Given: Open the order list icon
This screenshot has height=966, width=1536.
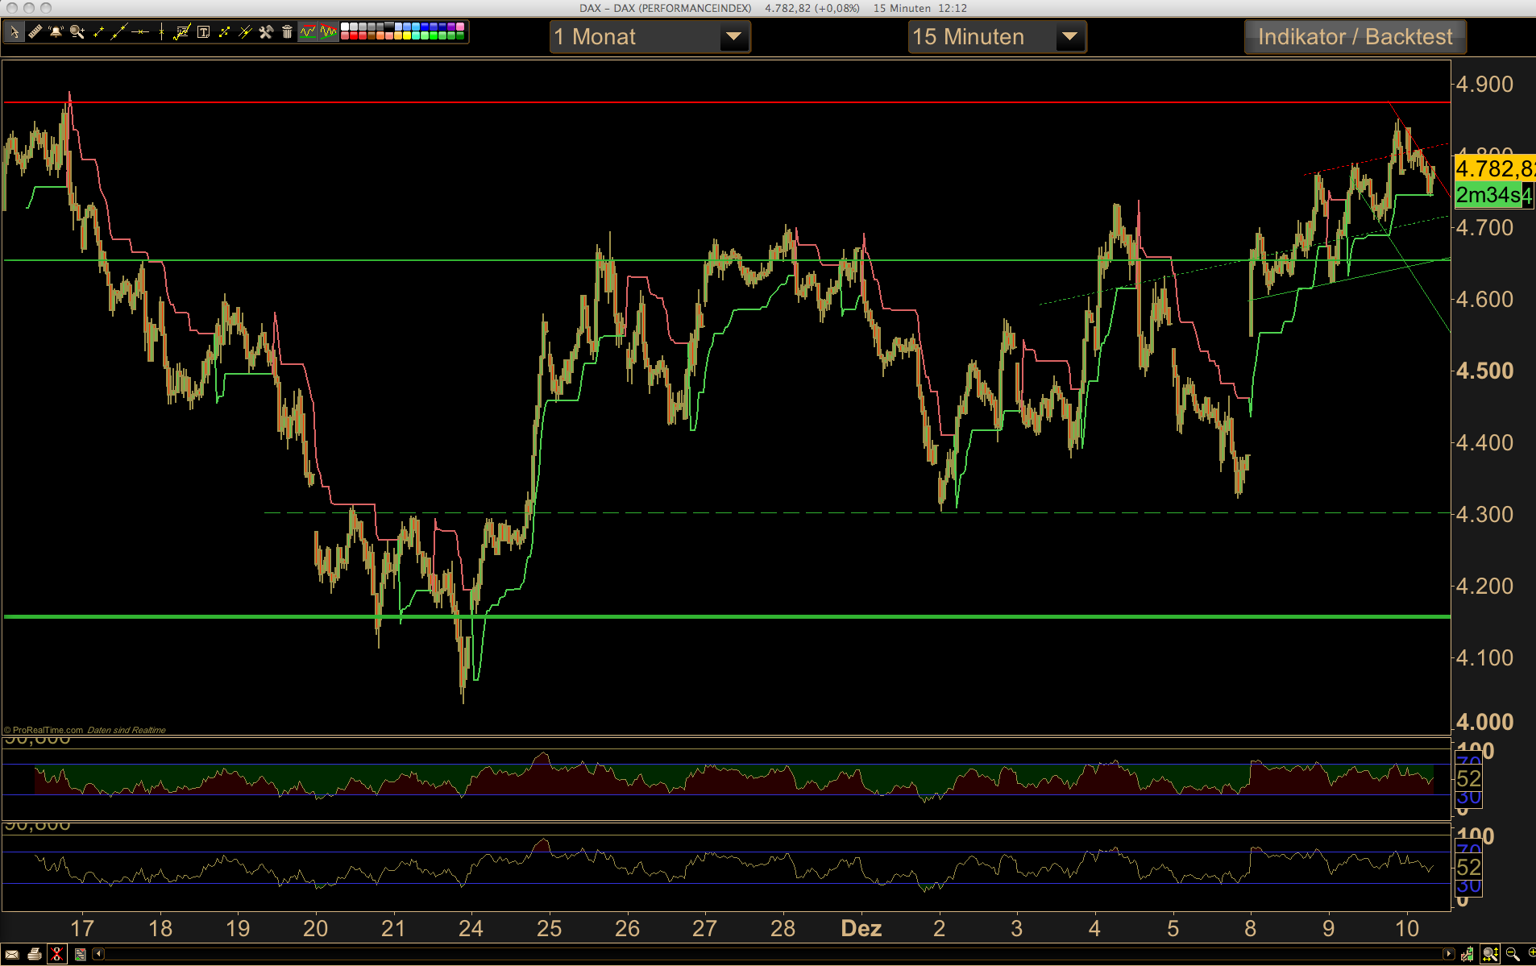Looking at the screenshot, I should [80, 955].
